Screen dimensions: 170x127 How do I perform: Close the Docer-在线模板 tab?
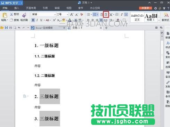[64, 28]
